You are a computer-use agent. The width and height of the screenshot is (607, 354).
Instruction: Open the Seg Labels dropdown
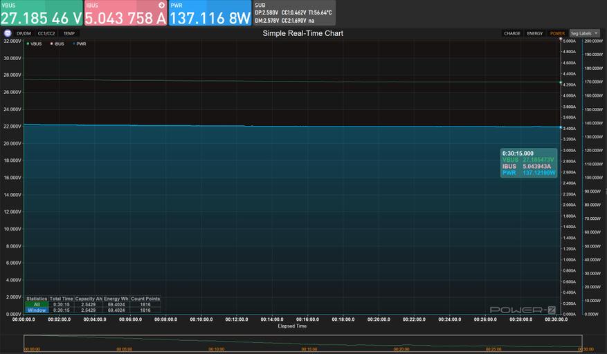pos(584,34)
